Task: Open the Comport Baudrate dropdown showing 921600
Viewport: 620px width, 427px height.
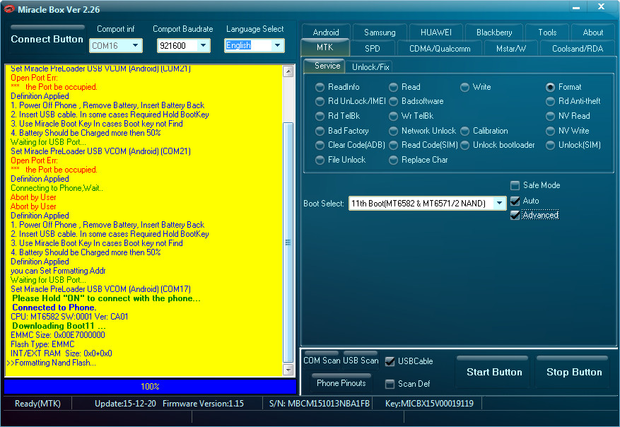Action: pyautogui.click(x=184, y=45)
